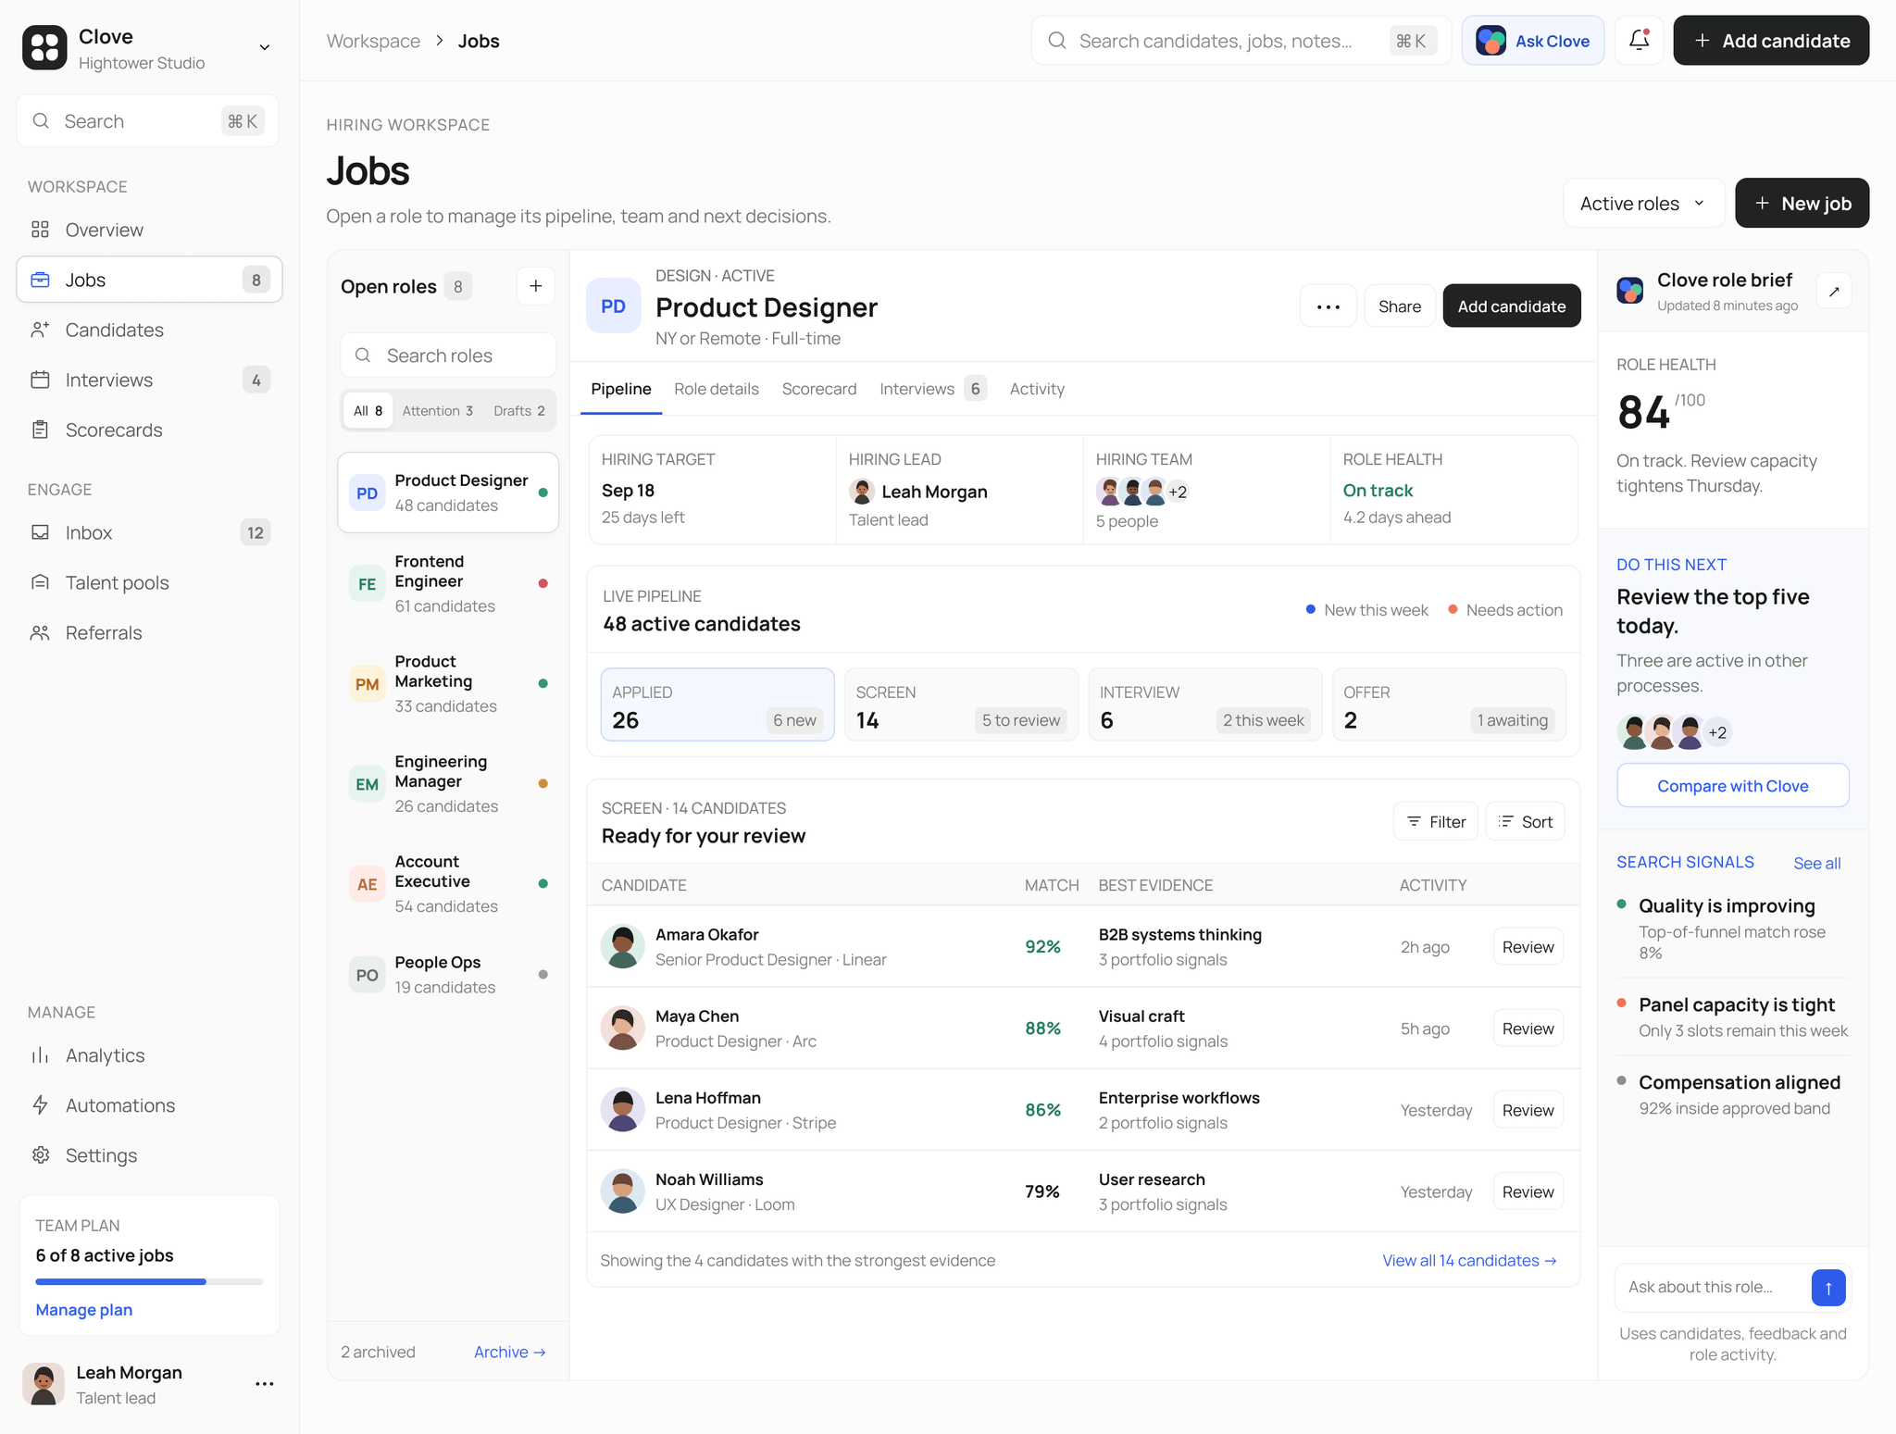Open the Product Designer three-dot menu
Viewport: 1896px width, 1434px height.
coord(1328,306)
